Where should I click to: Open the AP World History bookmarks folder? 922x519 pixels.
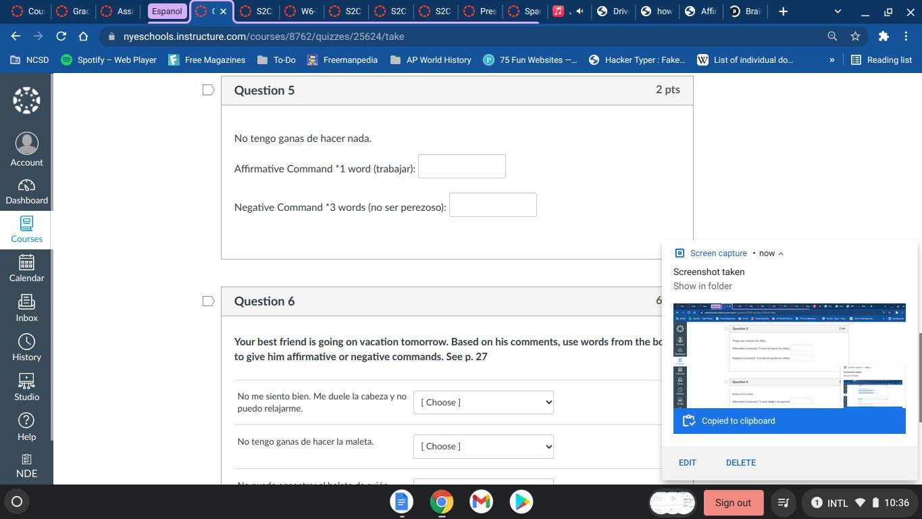[x=430, y=60]
